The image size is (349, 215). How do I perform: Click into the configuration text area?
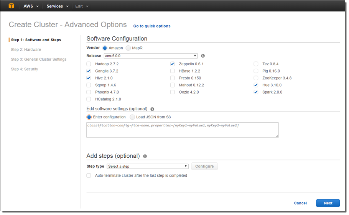[x=182, y=130]
